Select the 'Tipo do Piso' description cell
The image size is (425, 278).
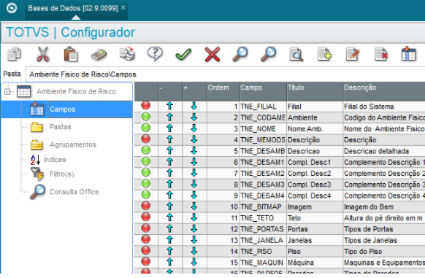point(384,252)
